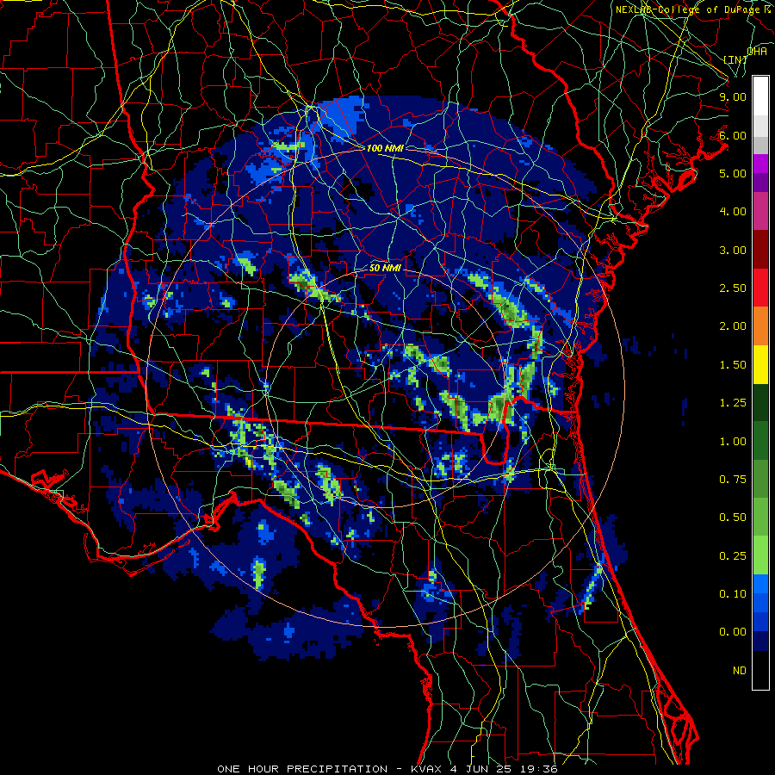Screen dimensions: 775x775
Task: Select the 0.25 legend value
Action: coord(733,556)
